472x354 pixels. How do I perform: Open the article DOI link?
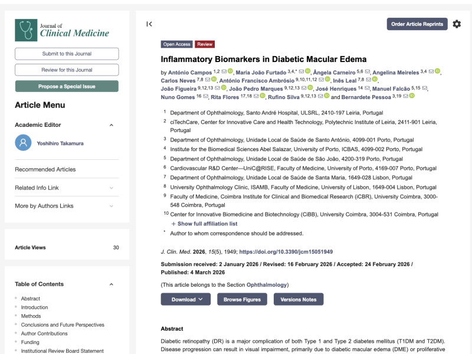pos(286,251)
